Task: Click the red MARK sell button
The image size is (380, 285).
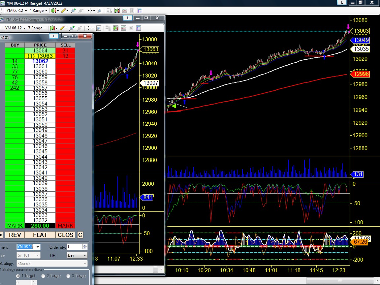Action: coord(65,226)
